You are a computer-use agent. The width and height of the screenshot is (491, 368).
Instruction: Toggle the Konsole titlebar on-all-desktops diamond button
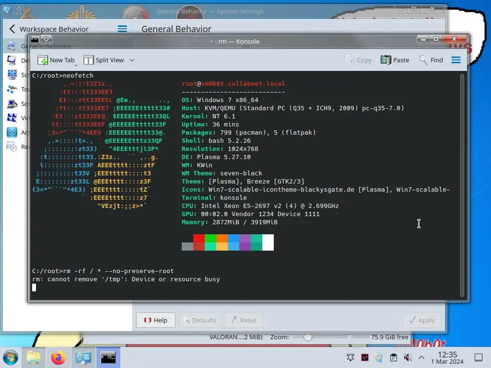click(x=47, y=39)
